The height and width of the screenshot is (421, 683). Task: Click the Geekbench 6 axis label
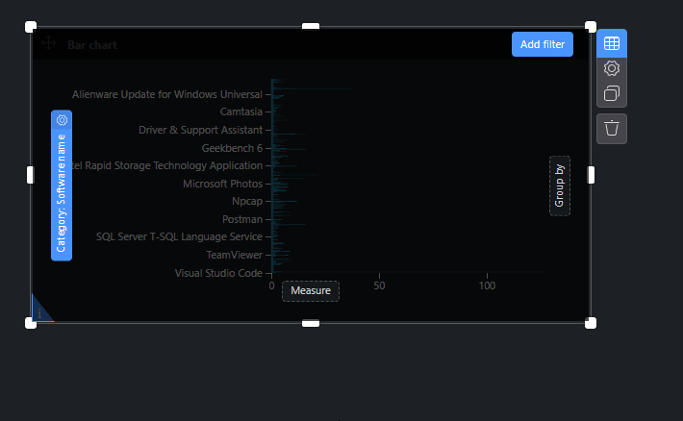(x=232, y=148)
